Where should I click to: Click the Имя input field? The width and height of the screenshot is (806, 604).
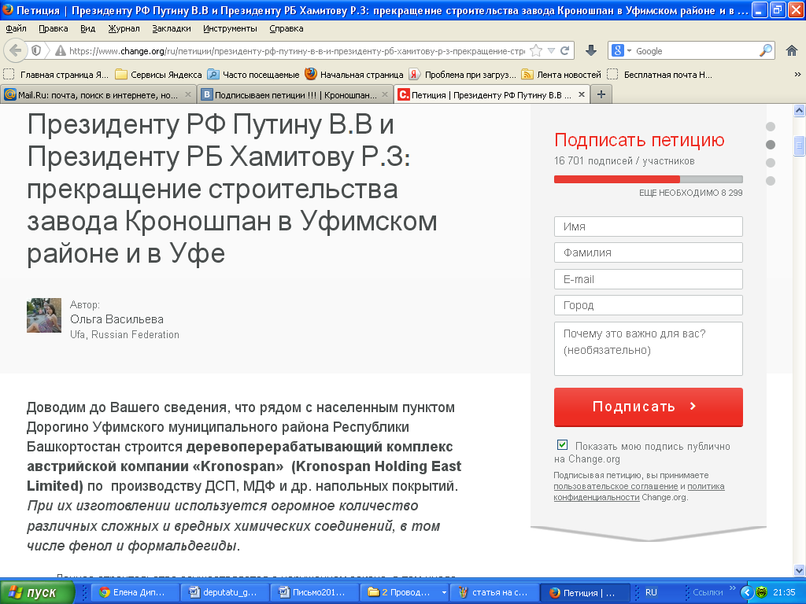(x=649, y=226)
